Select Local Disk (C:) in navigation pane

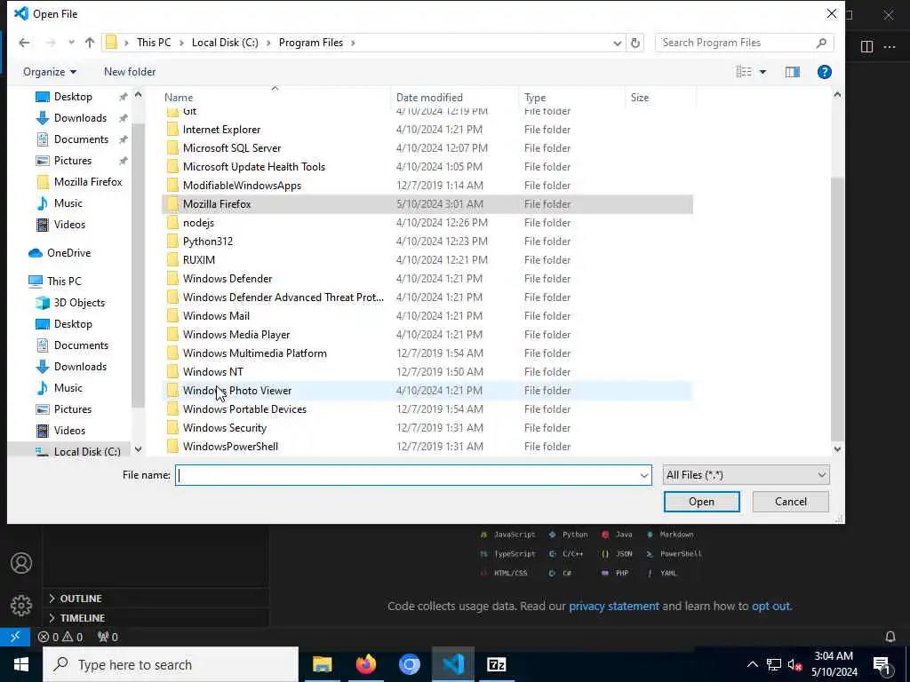87,452
